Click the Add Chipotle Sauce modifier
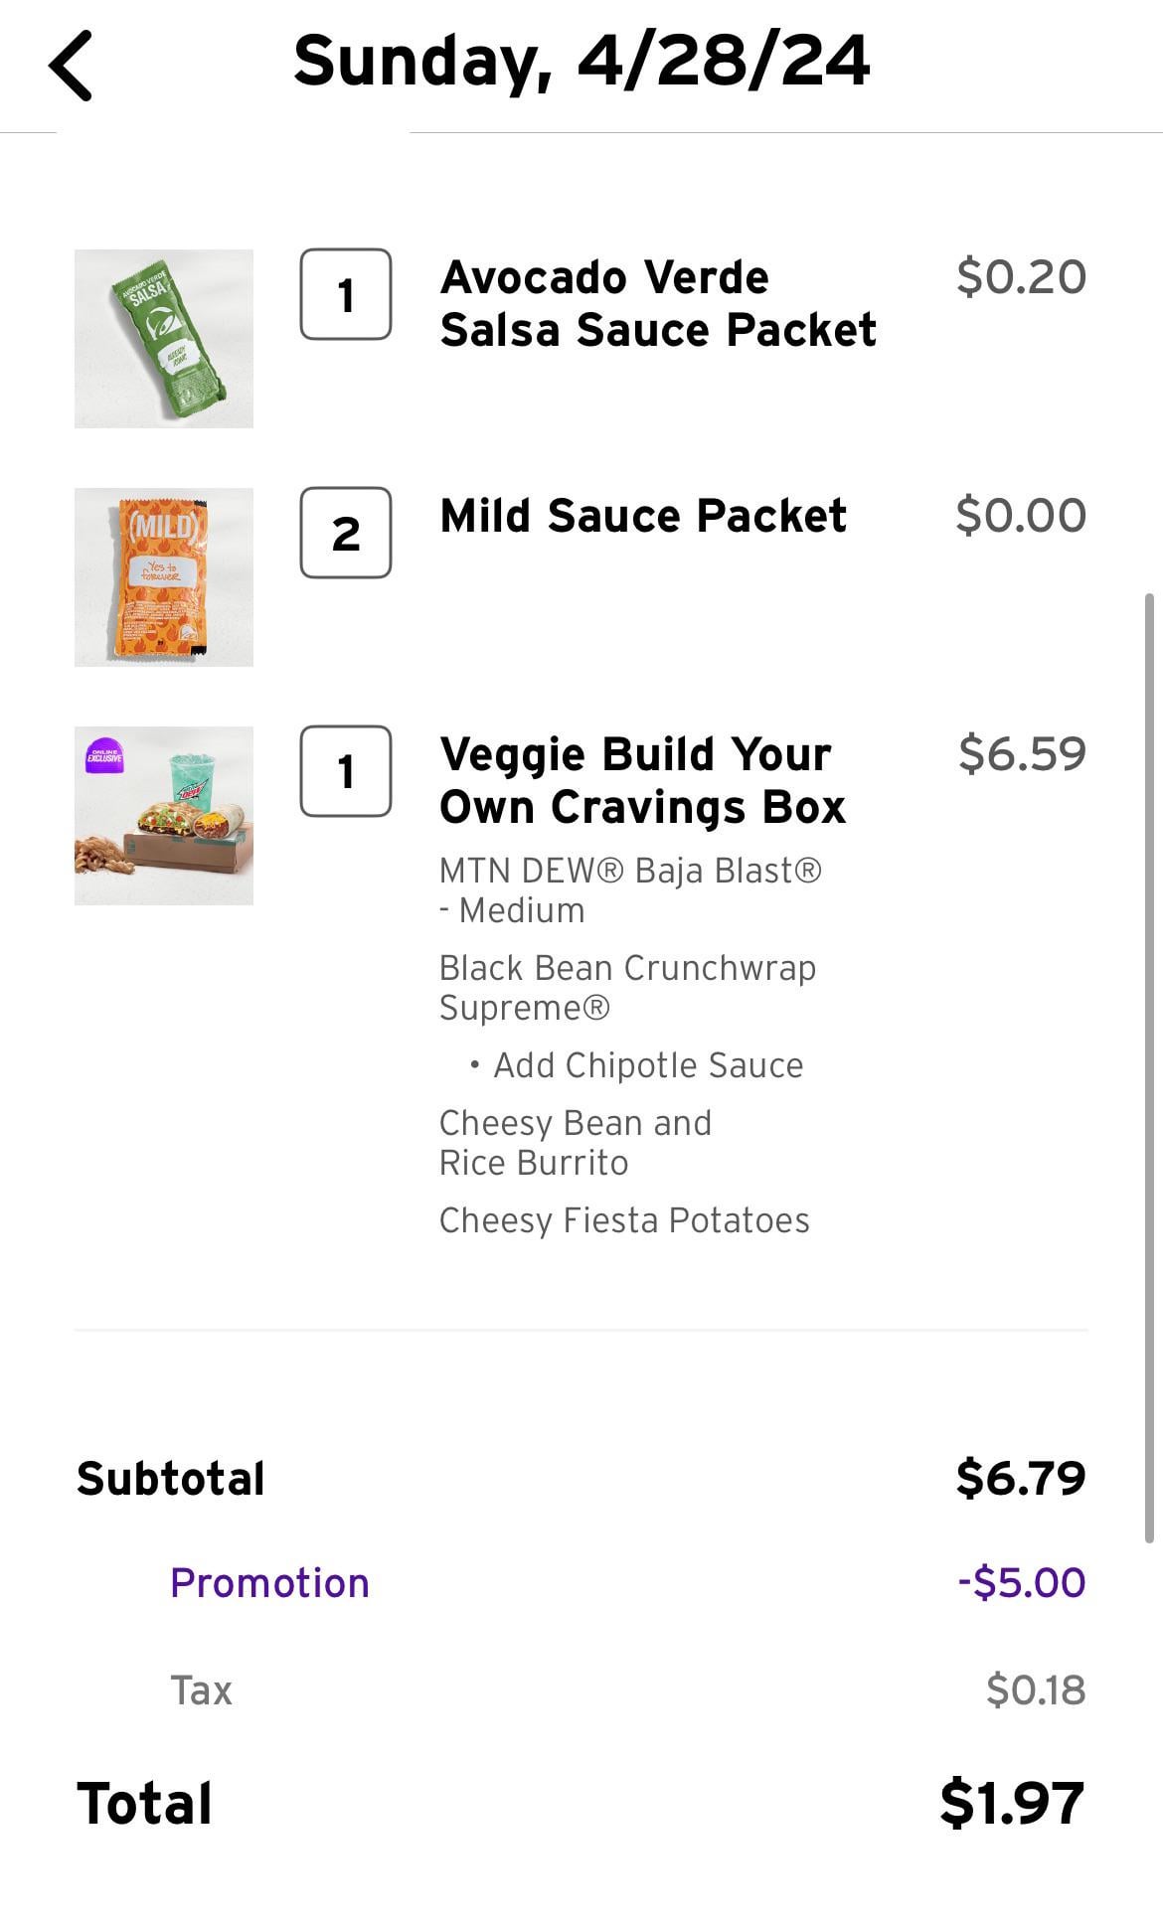Viewport: 1163px width, 1926px height. click(647, 1065)
